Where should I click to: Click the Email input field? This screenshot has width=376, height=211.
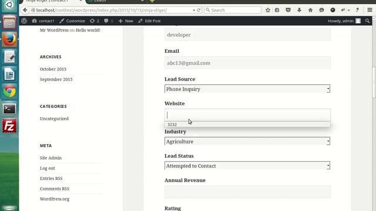tap(247, 63)
